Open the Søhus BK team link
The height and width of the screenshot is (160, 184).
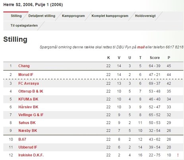27,123
